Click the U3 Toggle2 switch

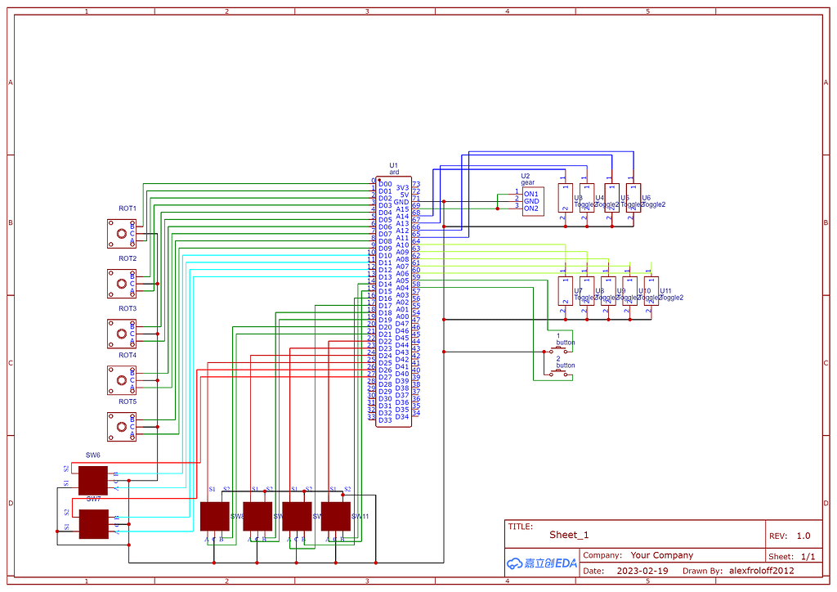coord(566,198)
